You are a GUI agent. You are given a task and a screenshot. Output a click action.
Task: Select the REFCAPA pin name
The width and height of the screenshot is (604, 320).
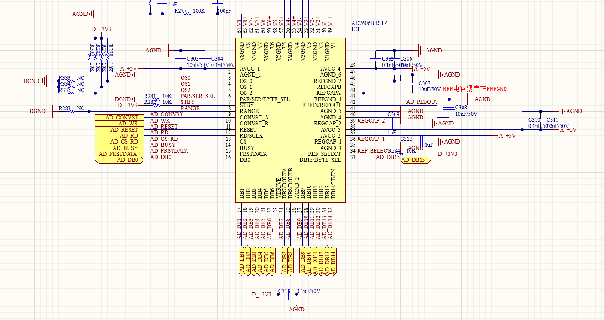coord(329,93)
